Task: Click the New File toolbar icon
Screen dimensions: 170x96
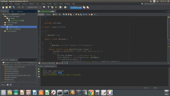Action: pos(3,7)
